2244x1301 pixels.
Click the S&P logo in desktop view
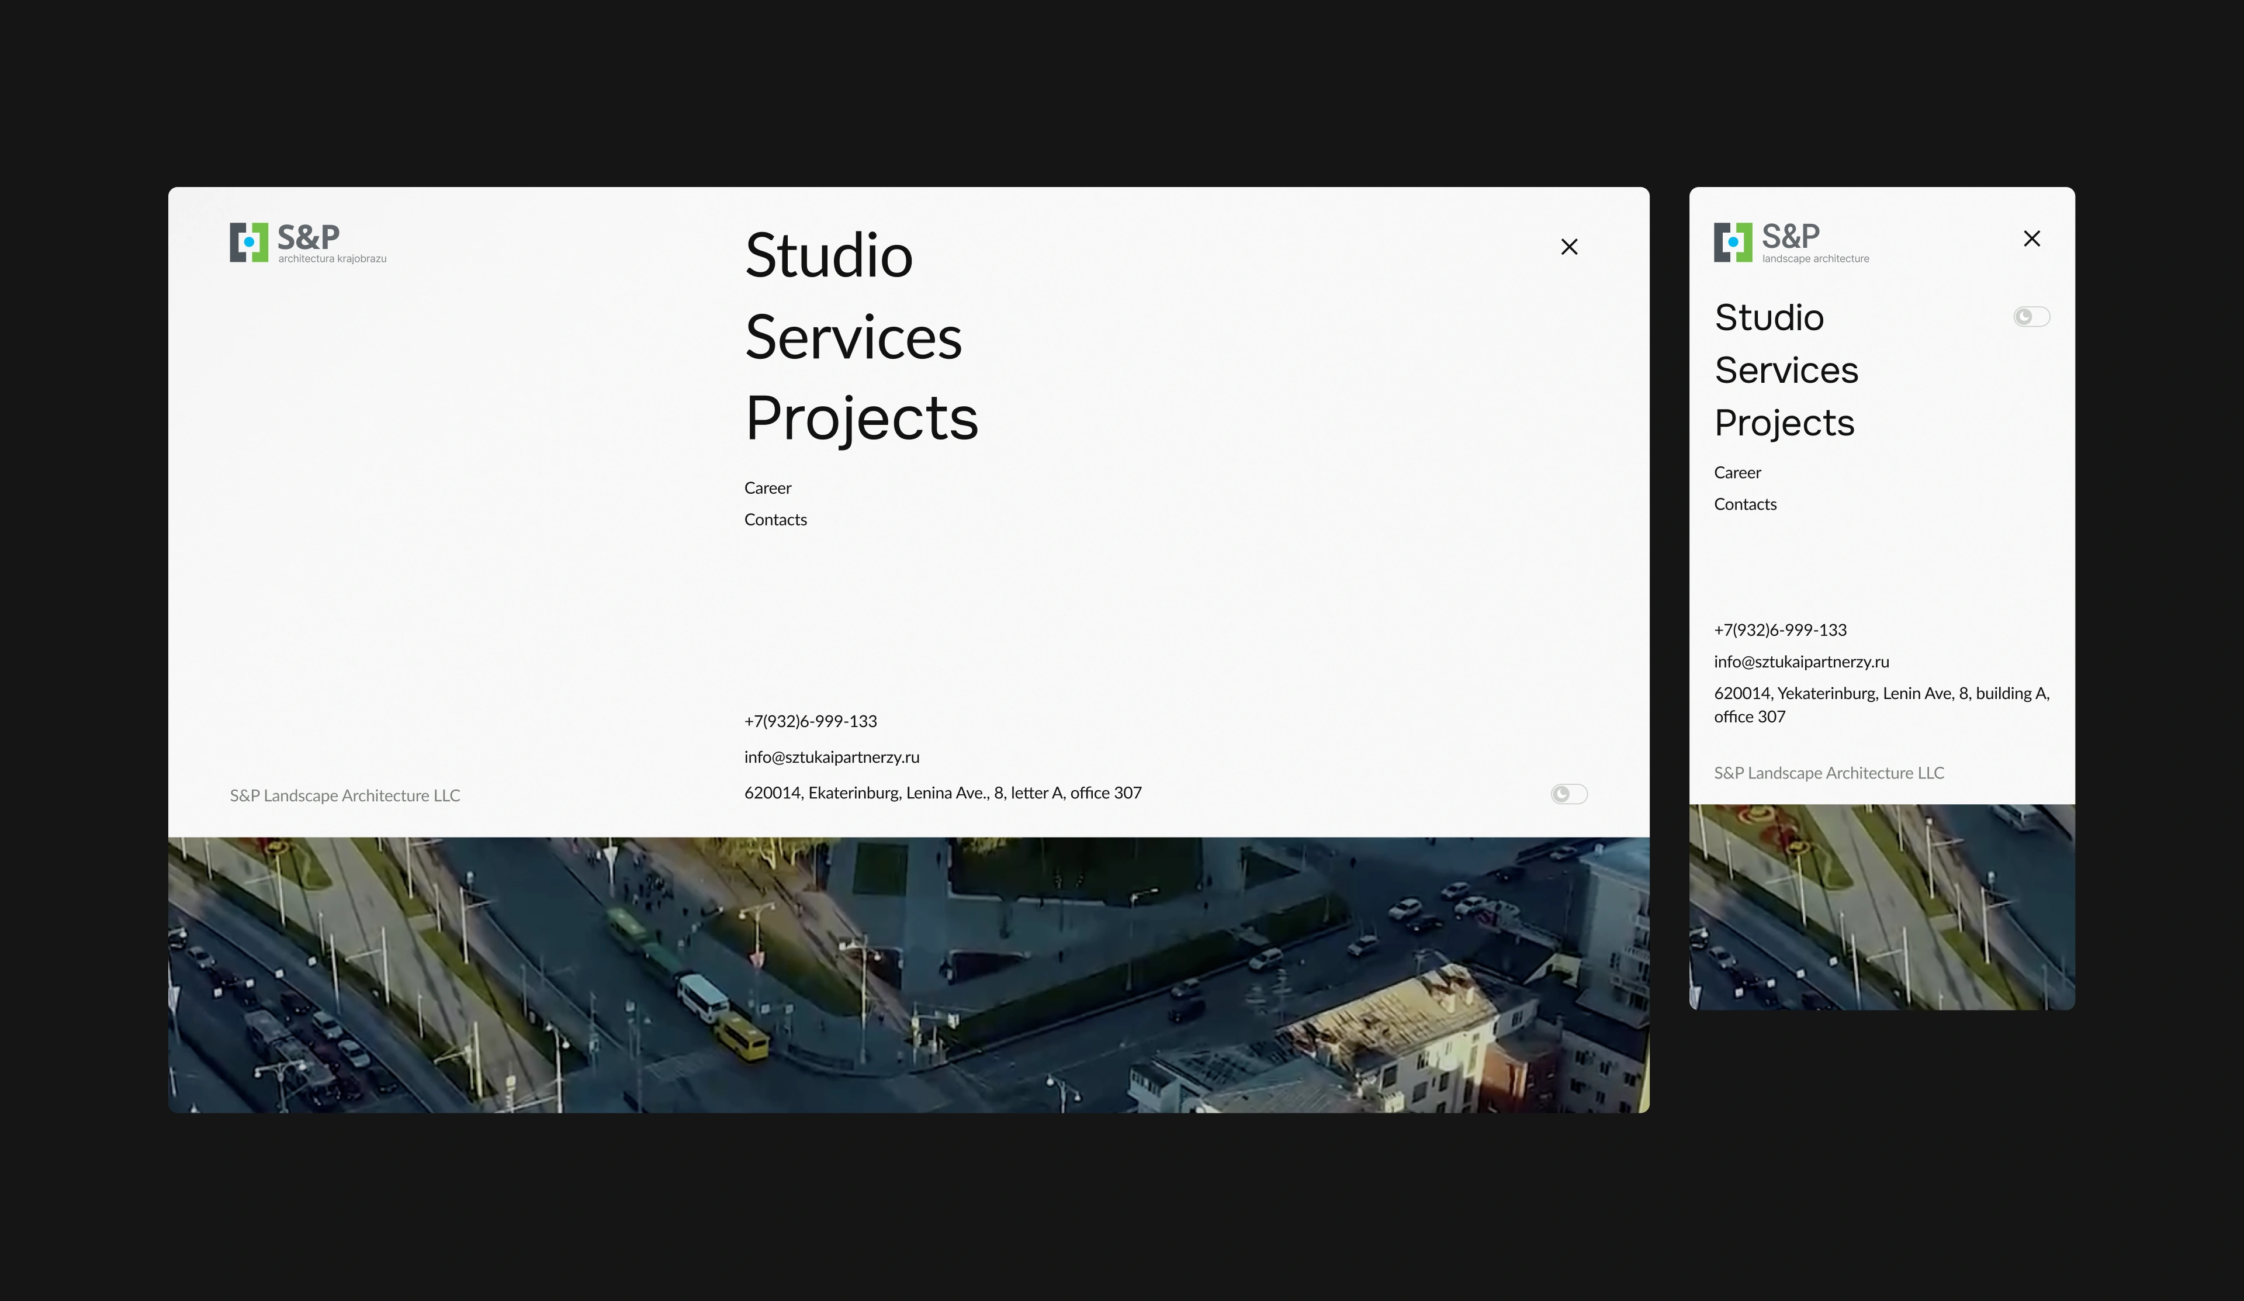tap(307, 242)
